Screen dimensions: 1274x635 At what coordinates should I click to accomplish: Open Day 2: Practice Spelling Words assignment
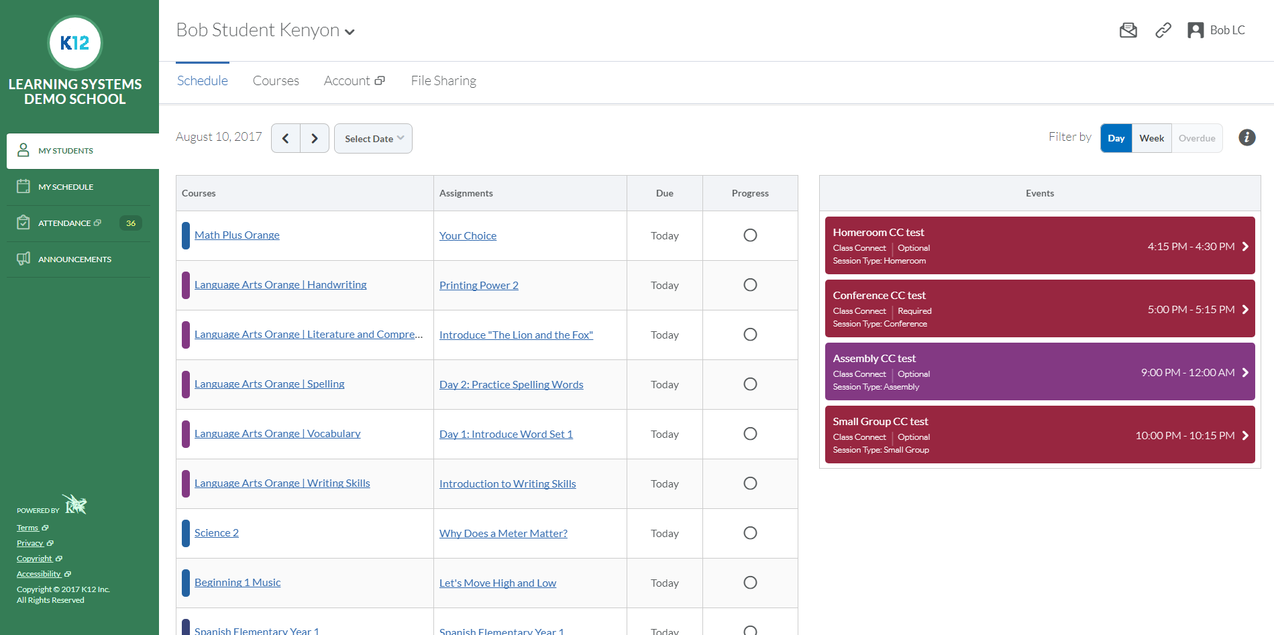511,385
